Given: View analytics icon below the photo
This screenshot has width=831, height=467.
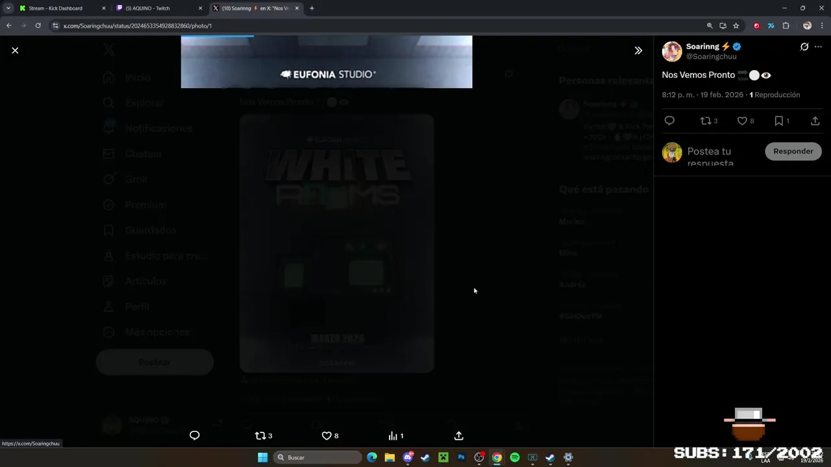Looking at the screenshot, I should (x=395, y=436).
